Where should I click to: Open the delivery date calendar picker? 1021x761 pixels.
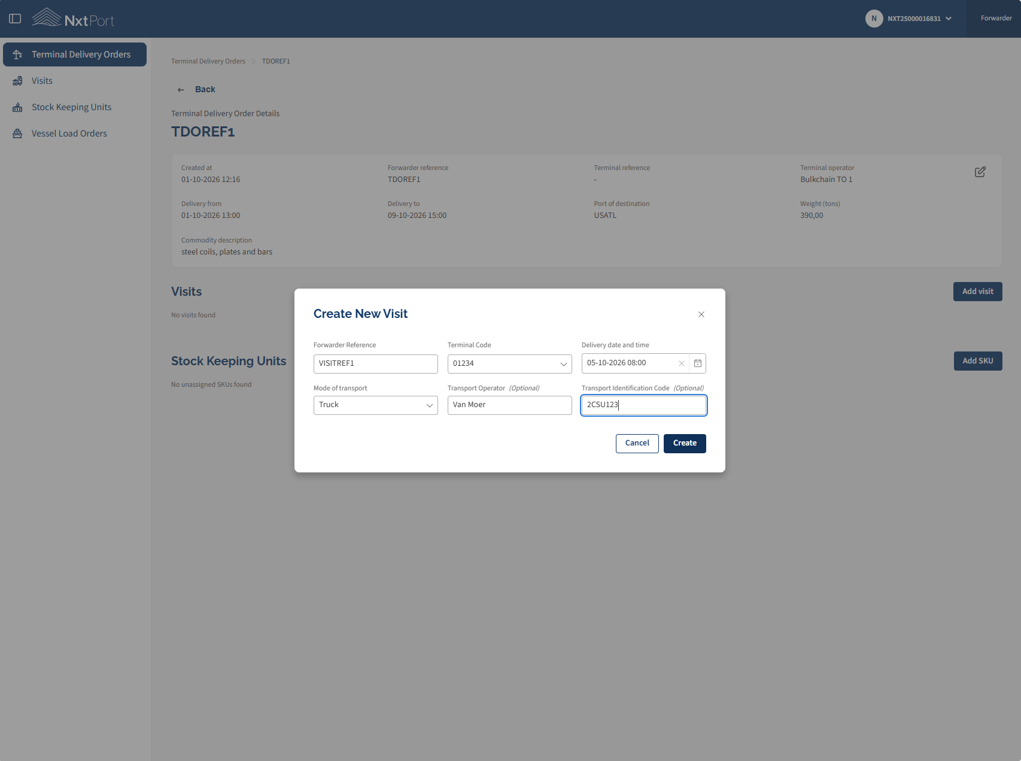coord(698,363)
